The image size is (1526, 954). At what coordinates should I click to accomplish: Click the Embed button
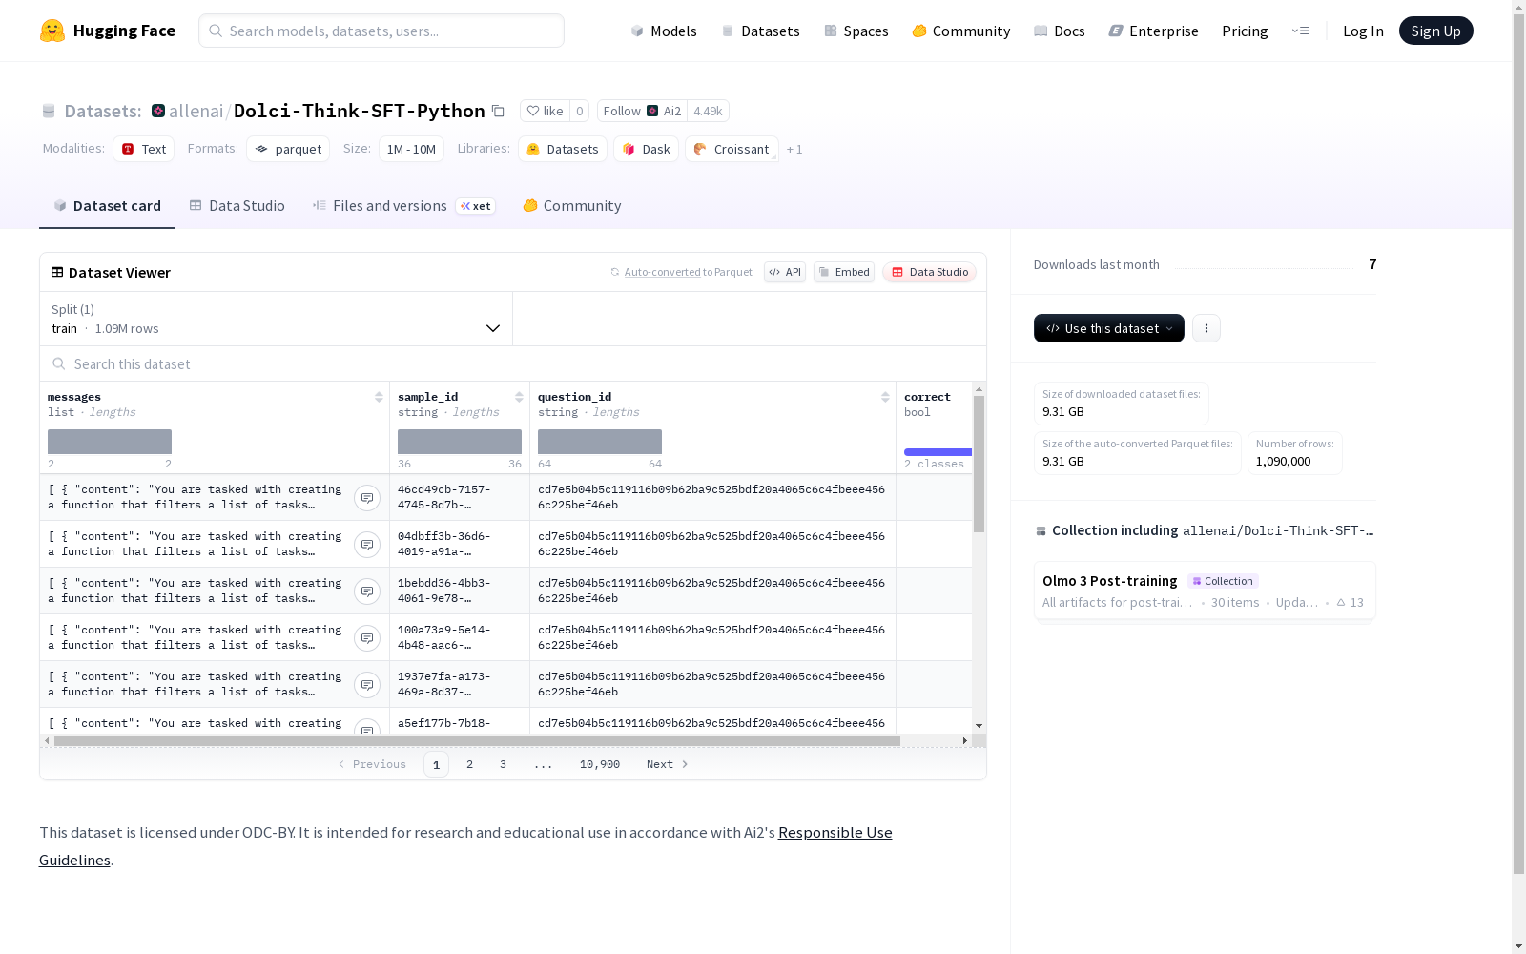[844, 272]
